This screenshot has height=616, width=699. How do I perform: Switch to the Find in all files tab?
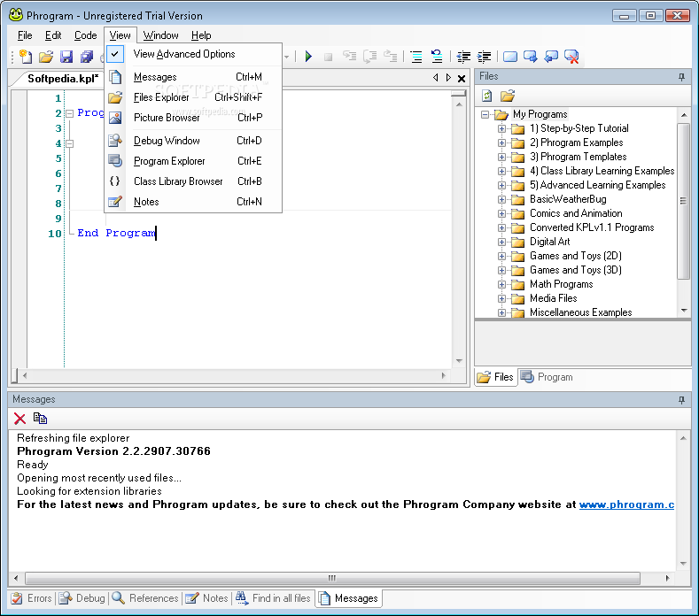273,598
